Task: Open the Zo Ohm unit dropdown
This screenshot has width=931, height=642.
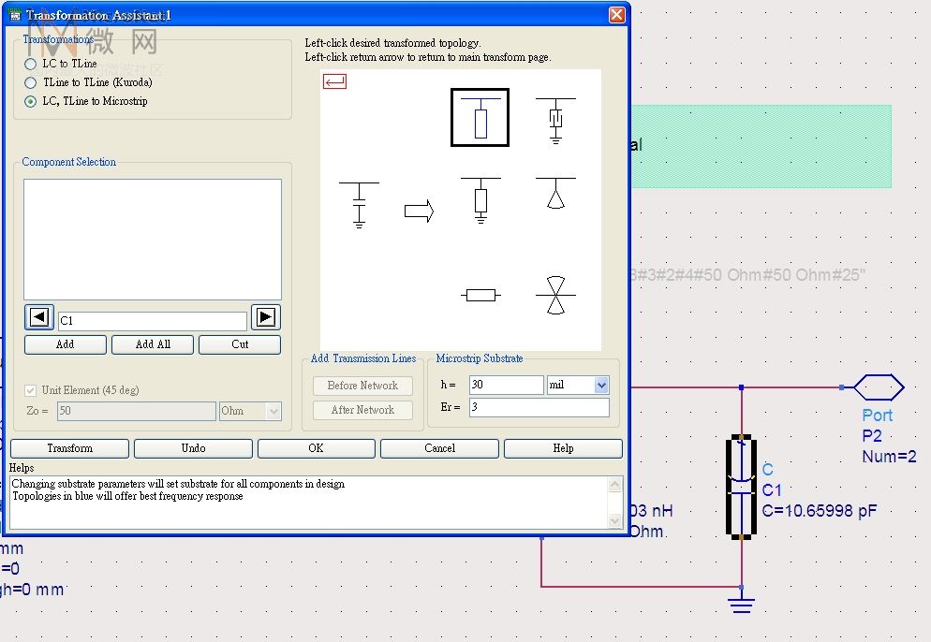Action: [x=273, y=411]
